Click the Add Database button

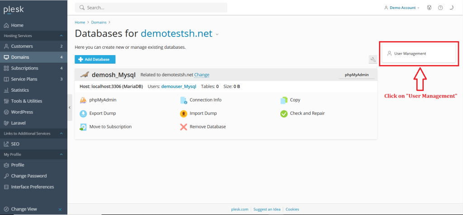tap(95, 59)
